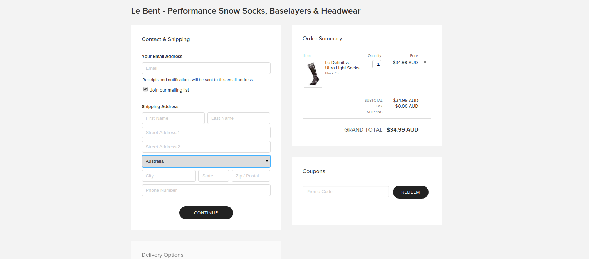
Task: Focus the Zip / Postal field
Action: (x=251, y=176)
